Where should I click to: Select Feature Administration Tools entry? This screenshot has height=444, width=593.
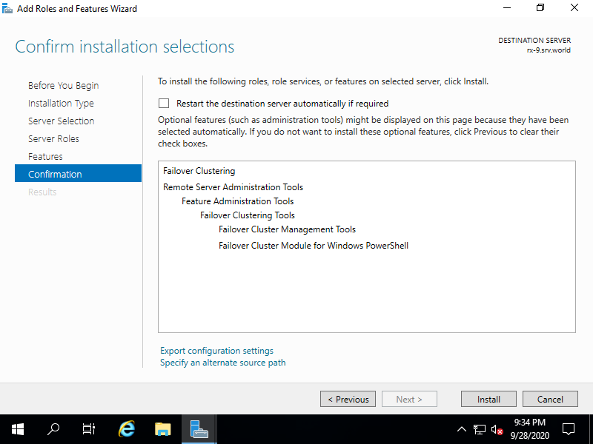coord(237,201)
